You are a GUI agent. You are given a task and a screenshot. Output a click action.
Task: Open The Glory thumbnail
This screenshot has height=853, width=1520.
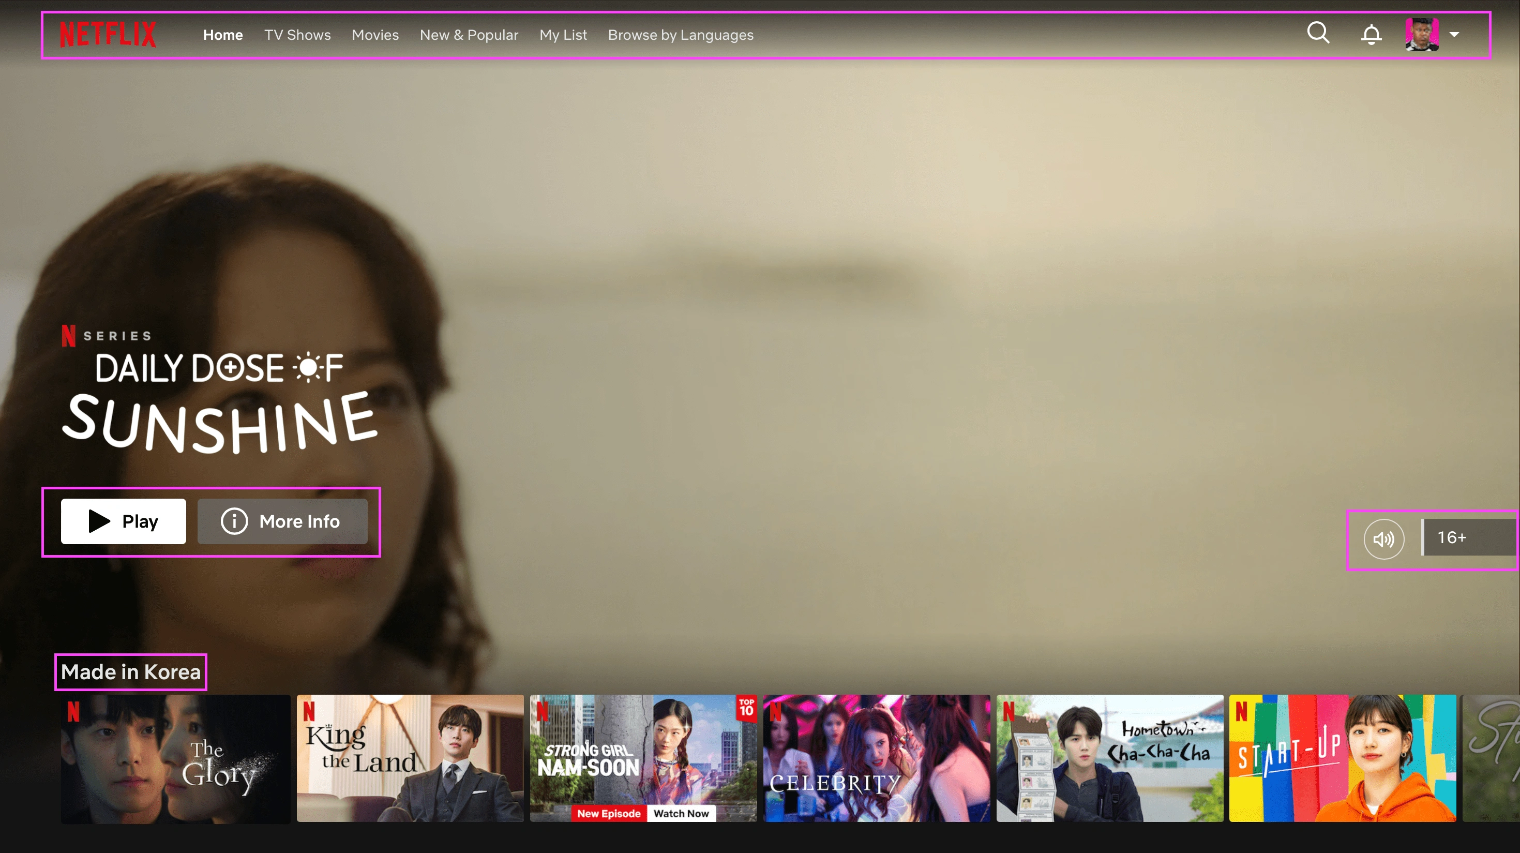click(x=176, y=758)
